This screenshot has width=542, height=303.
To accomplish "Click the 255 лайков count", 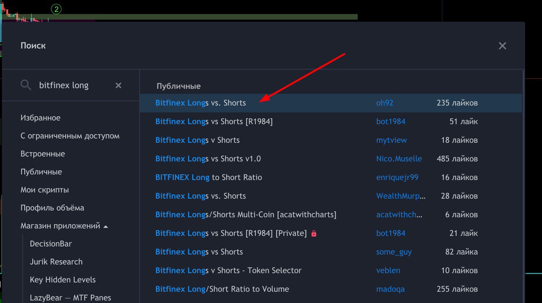I will (457, 289).
